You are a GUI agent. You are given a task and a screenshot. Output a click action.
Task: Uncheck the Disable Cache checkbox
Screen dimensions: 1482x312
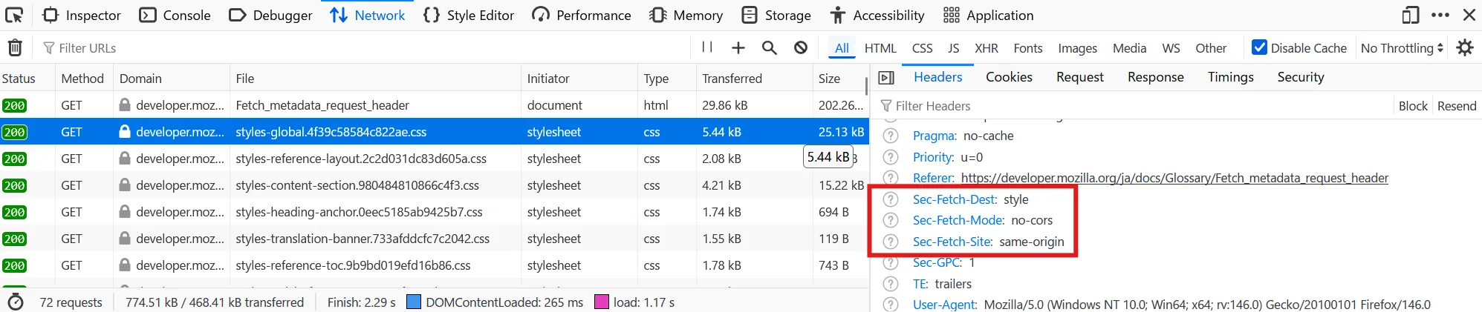[1259, 47]
